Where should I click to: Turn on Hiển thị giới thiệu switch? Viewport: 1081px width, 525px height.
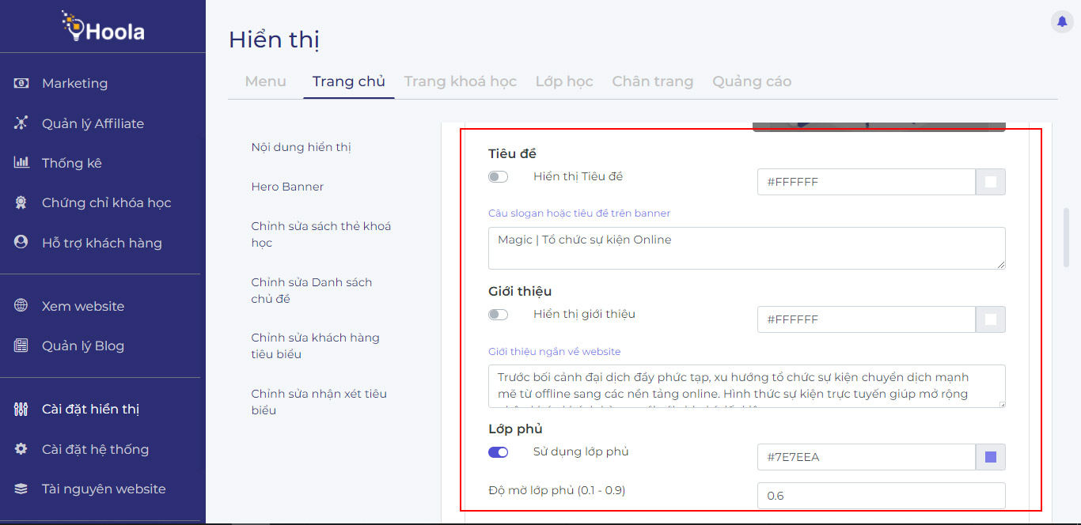498,315
